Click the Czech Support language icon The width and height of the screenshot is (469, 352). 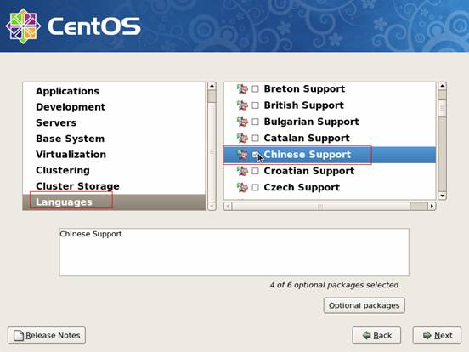[x=242, y=188]
